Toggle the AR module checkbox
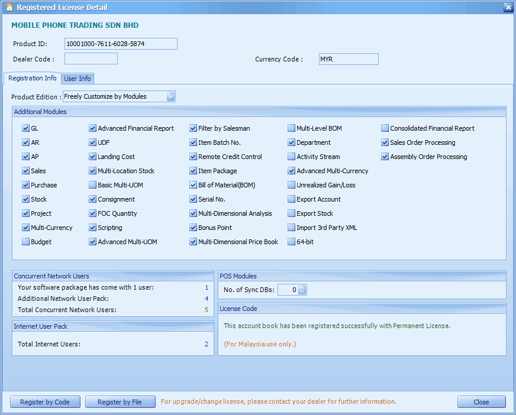516x415 pixels. pos(25,142)
